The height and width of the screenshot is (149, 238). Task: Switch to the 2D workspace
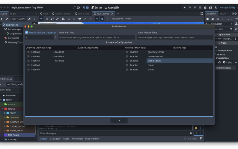(x=77, y=7)
